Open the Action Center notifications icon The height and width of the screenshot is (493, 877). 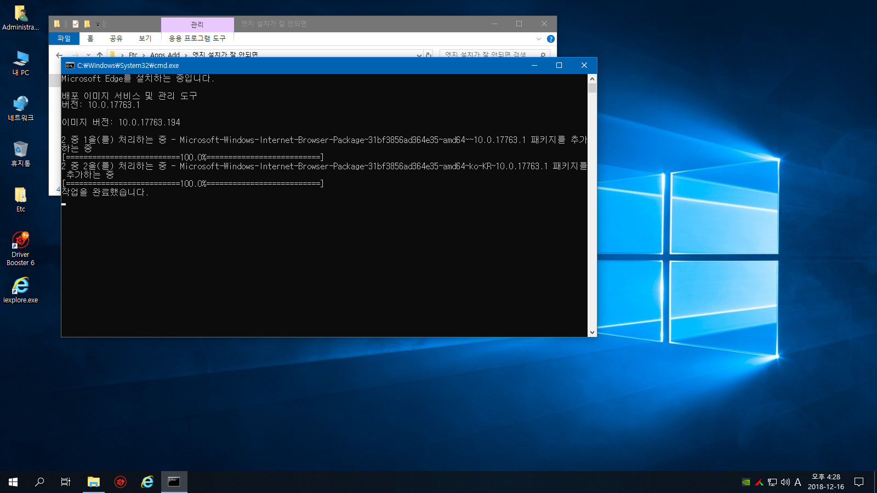point(859,482)
